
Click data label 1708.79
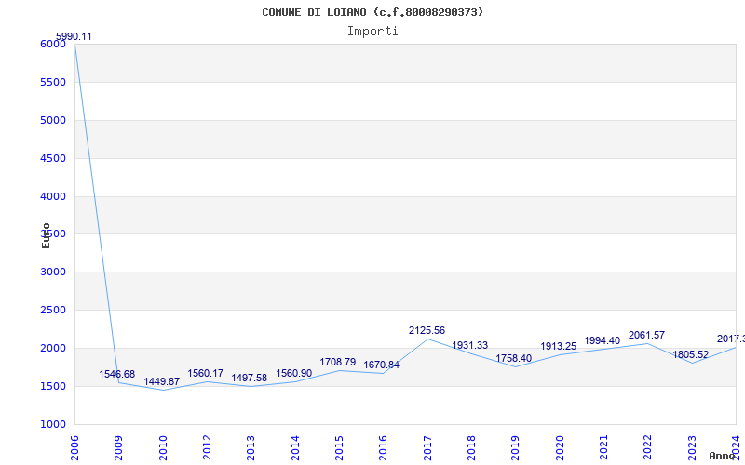click(338, 362)
